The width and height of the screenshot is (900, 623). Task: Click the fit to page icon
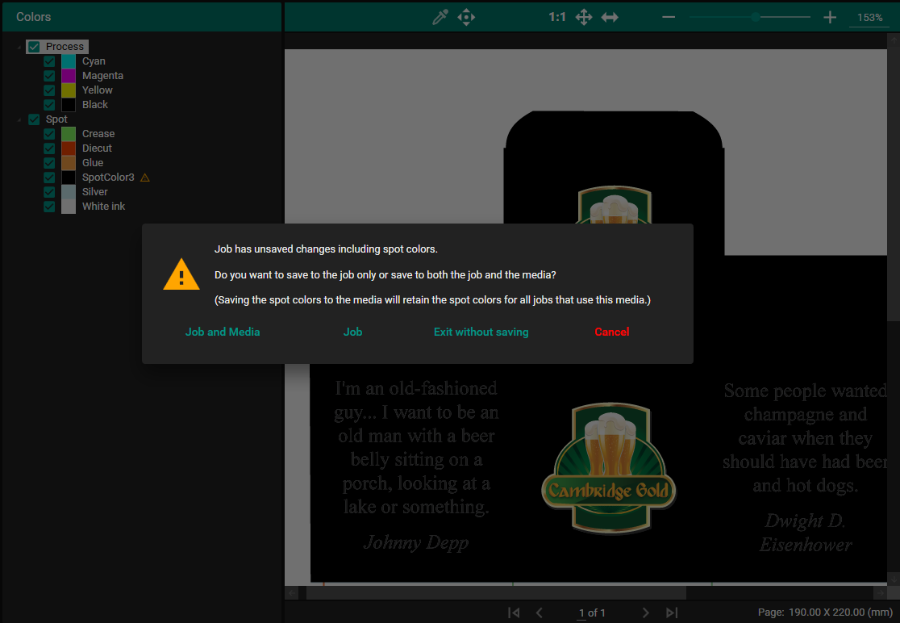(584, 17)
